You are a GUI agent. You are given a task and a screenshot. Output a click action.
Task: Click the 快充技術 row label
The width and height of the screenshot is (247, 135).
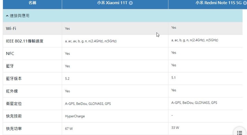pyautogui.click(x=14, y=116)
